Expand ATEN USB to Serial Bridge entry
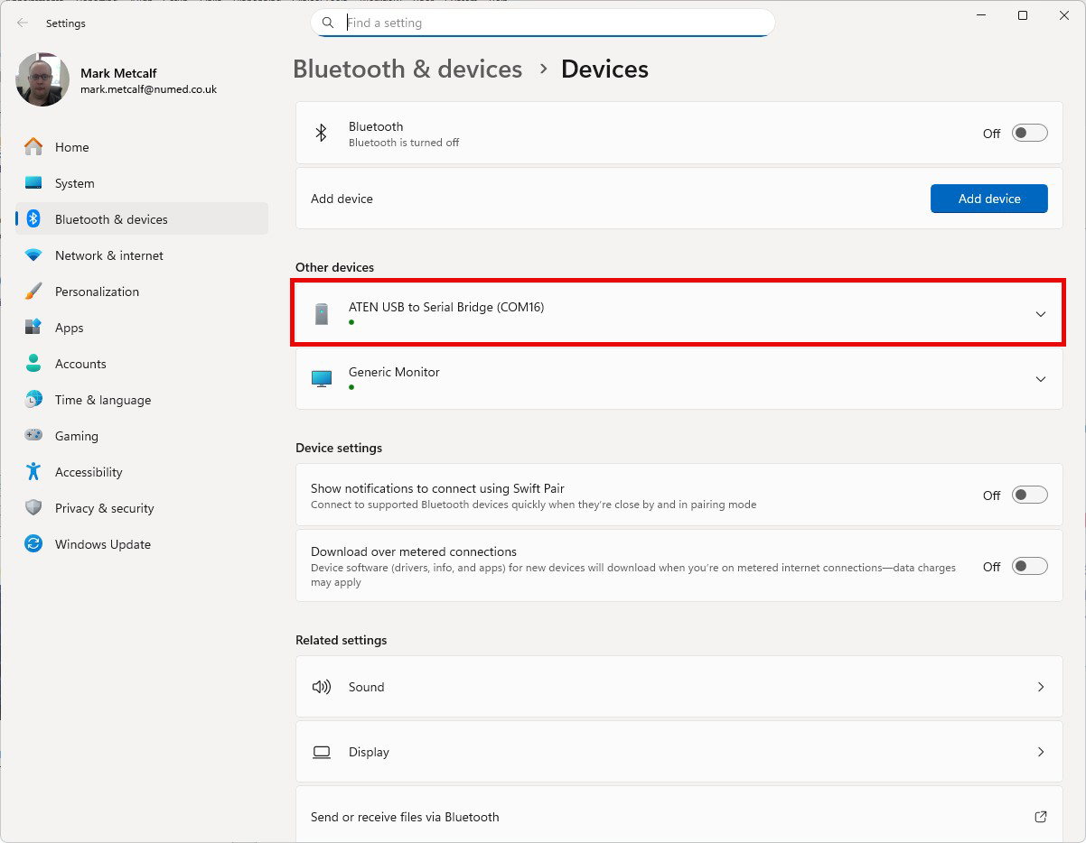 pyautogui.click(x=1040, y=314)
